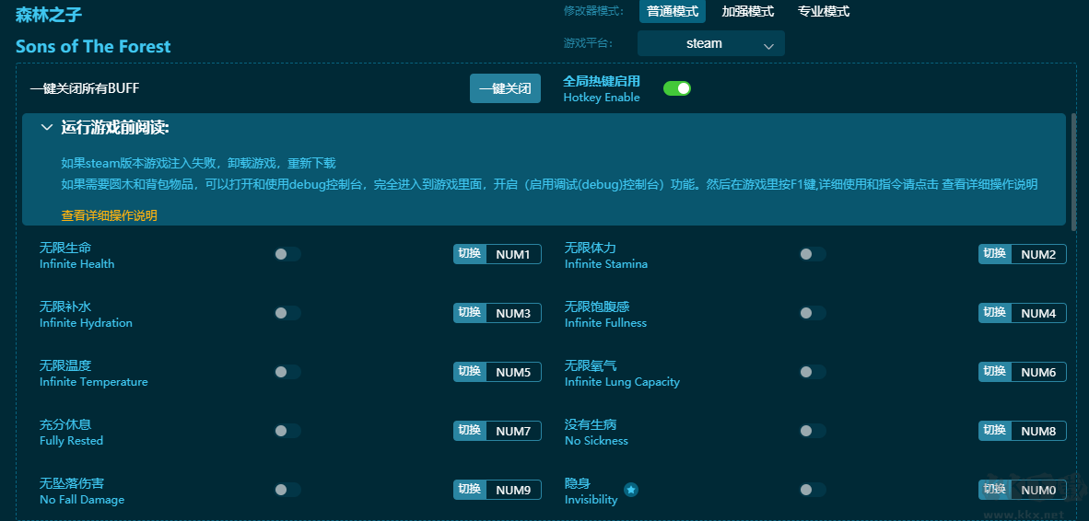Click the 修改器模式 label

pyautogui.click(x=594, y=11)
